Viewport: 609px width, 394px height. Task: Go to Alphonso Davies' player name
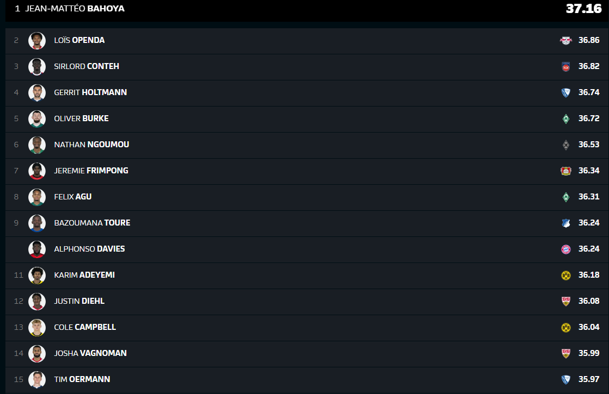pos(89,249)
